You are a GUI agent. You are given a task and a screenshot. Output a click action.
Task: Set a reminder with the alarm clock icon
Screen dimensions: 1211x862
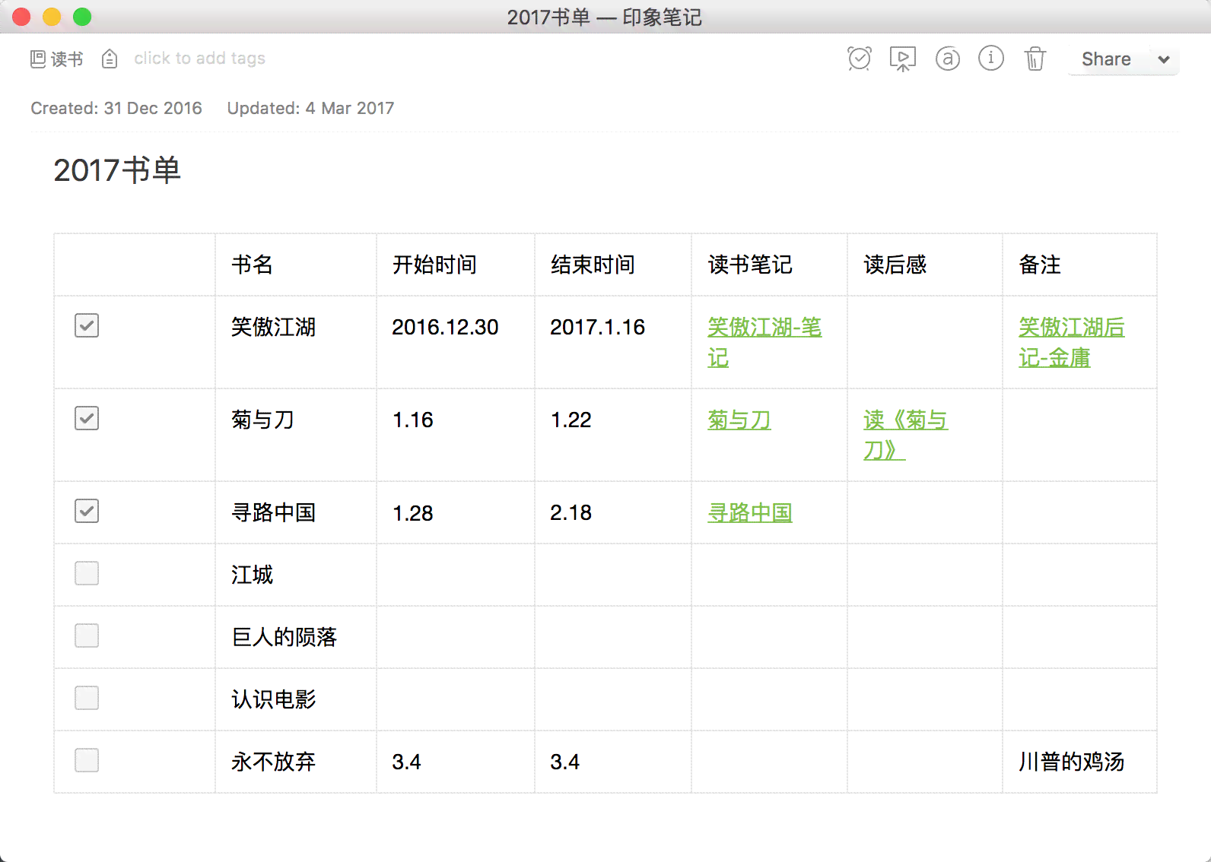click(860, 59)
